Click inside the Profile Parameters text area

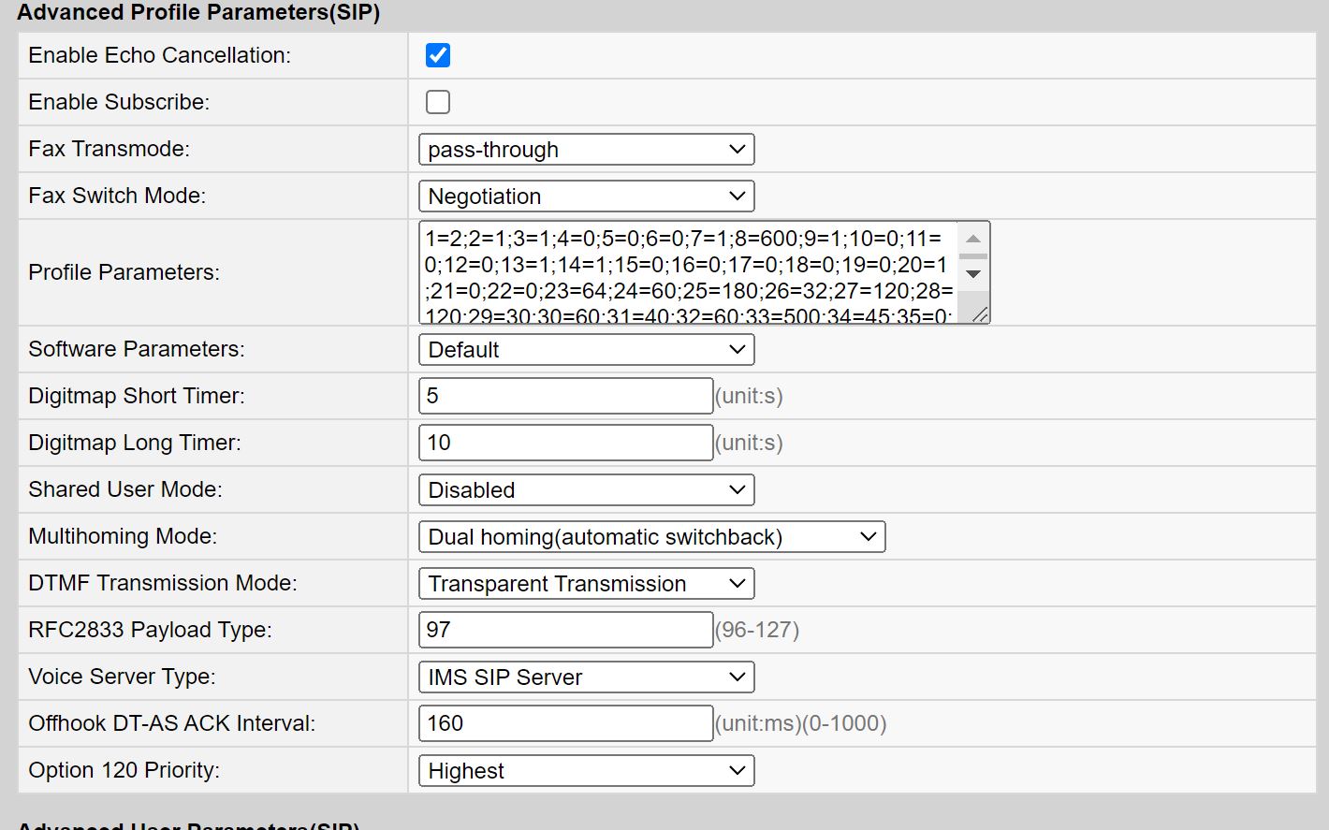click(x=688, y=272)
